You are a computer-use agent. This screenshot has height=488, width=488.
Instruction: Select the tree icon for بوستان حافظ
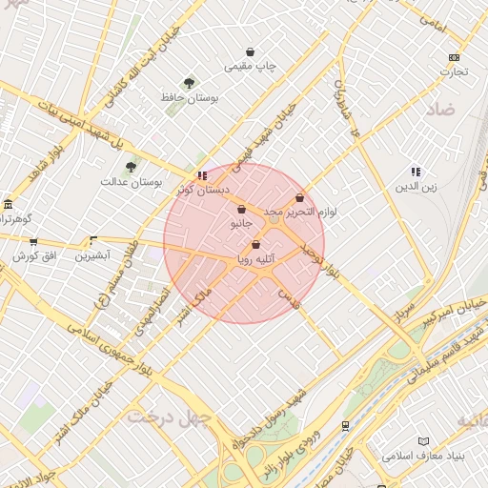click(189, 84)
